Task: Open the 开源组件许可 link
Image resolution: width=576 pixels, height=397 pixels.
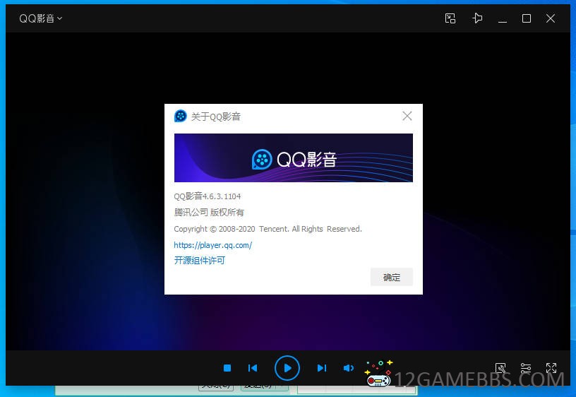Action: click(200, 261)
